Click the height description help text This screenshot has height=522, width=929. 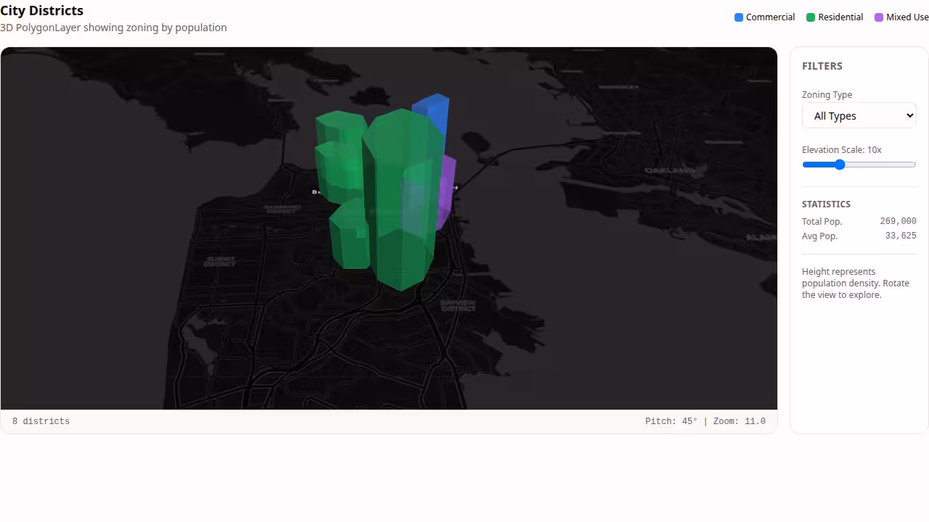point(856,283)
